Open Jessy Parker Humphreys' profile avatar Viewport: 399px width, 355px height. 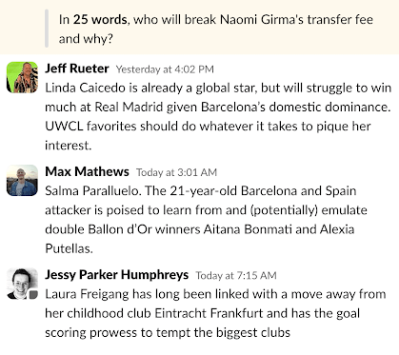pos(22,284)
